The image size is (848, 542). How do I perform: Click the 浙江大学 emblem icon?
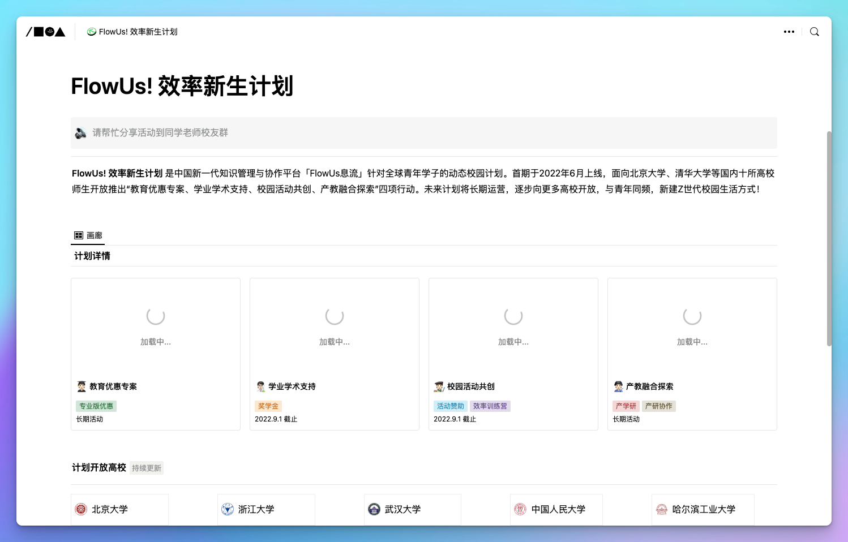228,509
